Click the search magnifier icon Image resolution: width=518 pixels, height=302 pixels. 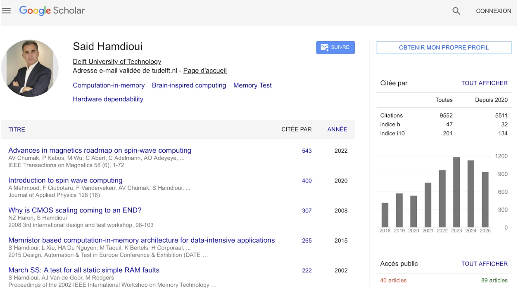(456, 11)
